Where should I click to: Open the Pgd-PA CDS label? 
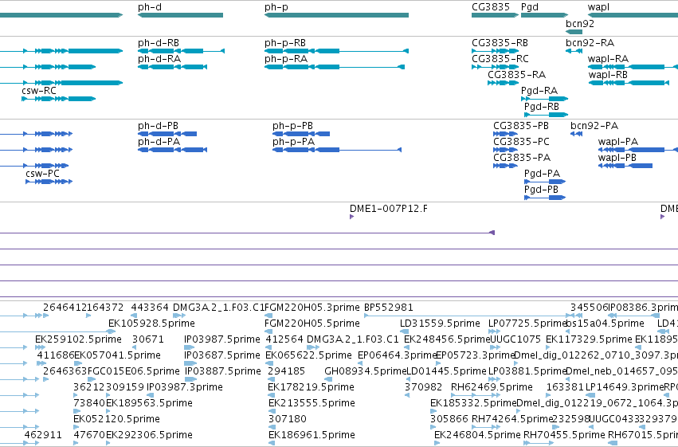[x=542, y=174]
